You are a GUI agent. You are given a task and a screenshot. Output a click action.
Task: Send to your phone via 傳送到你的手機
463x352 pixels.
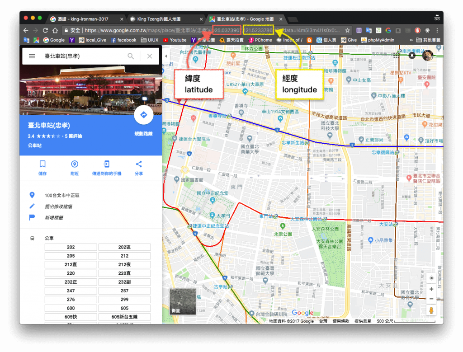[x=107, y=168]
